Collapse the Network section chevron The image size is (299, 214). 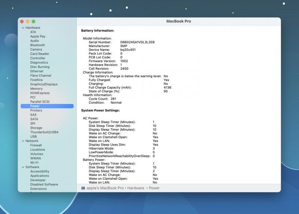tap(23, 141)
